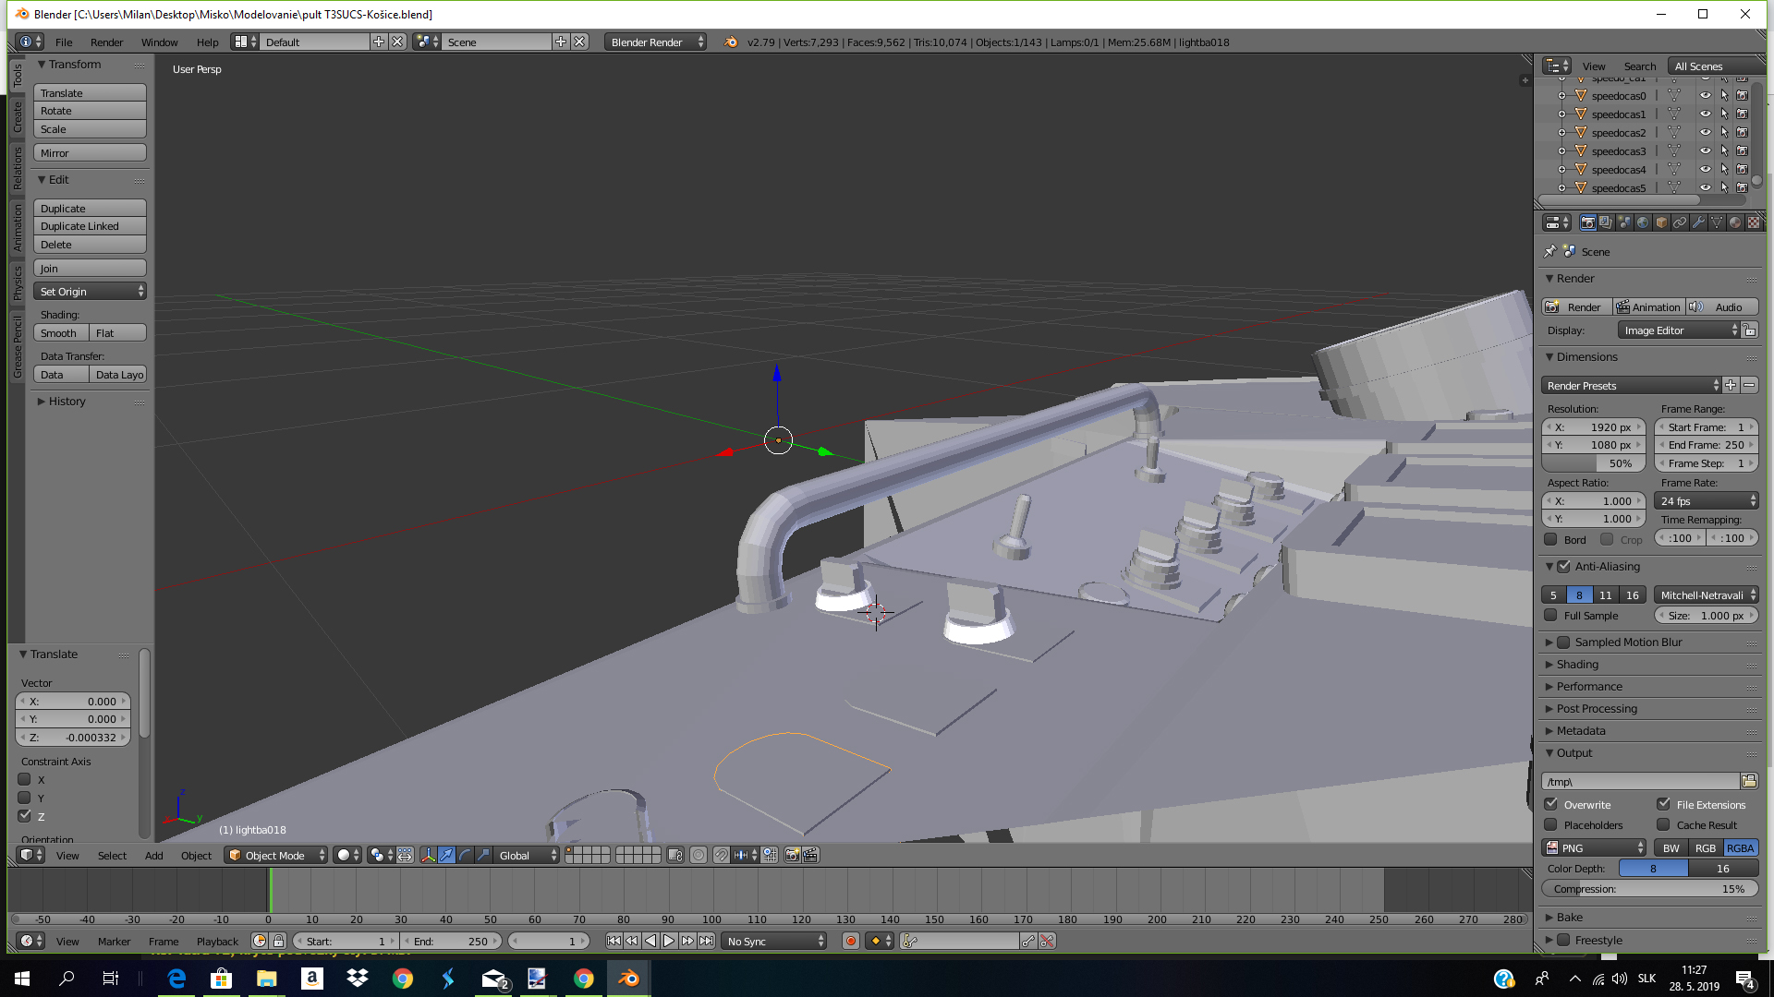Click the Compression slider
The height and width of the screenshot is (997, 1774).
click(1649, 888)
